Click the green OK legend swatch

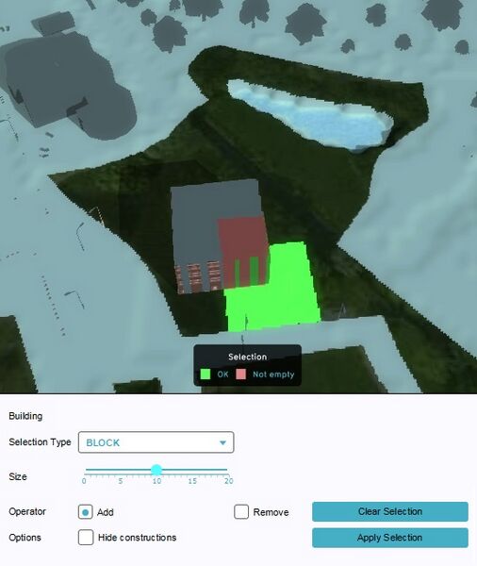click(x=206, y=375)
